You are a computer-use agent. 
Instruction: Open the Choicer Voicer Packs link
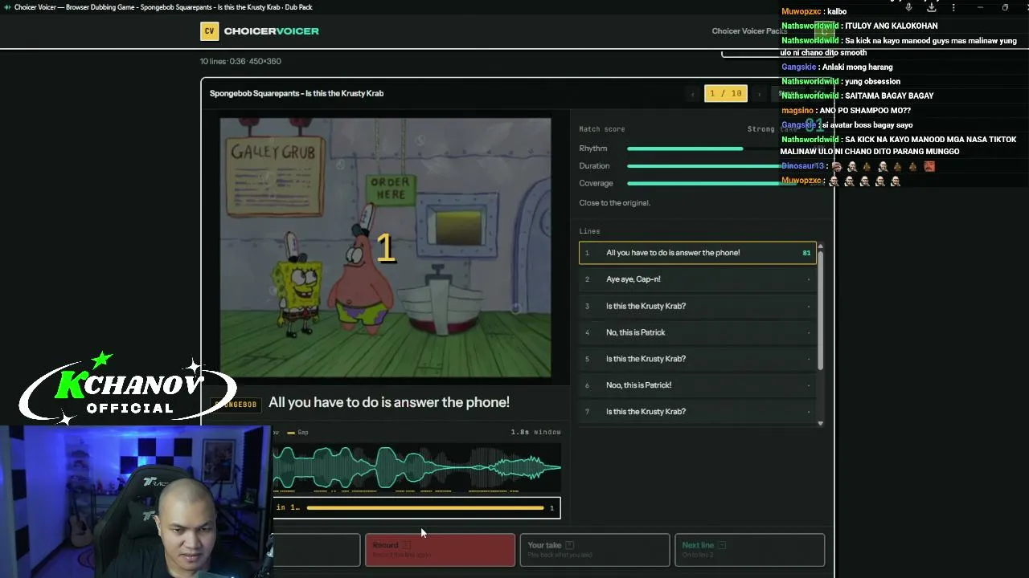pos(749,31)
